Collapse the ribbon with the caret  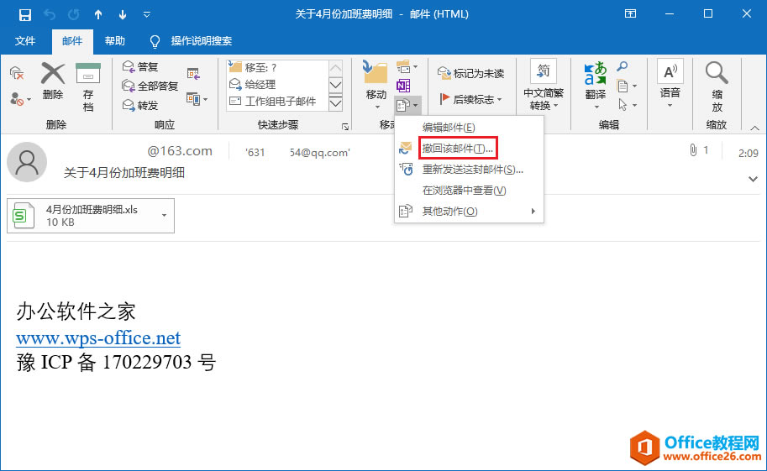754,128
